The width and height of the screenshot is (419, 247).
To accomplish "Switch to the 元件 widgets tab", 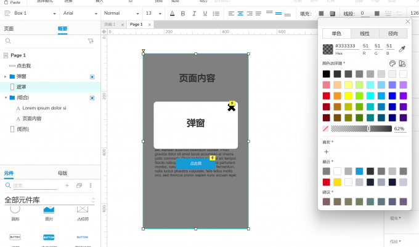I will point(9,173).
